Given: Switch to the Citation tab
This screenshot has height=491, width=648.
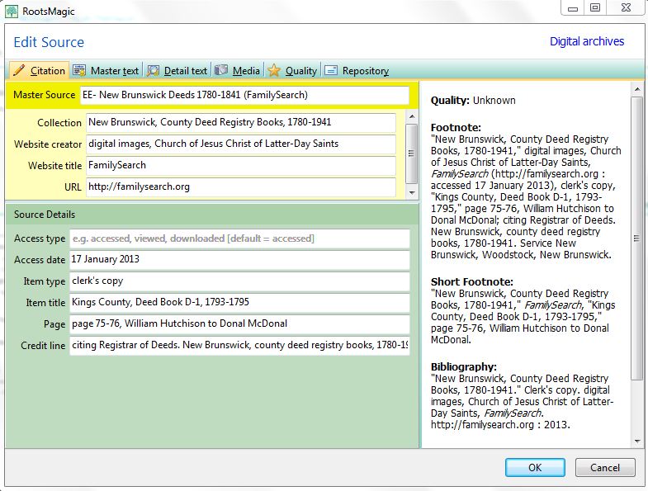Looking at the screenshot, I should [38, 71].
